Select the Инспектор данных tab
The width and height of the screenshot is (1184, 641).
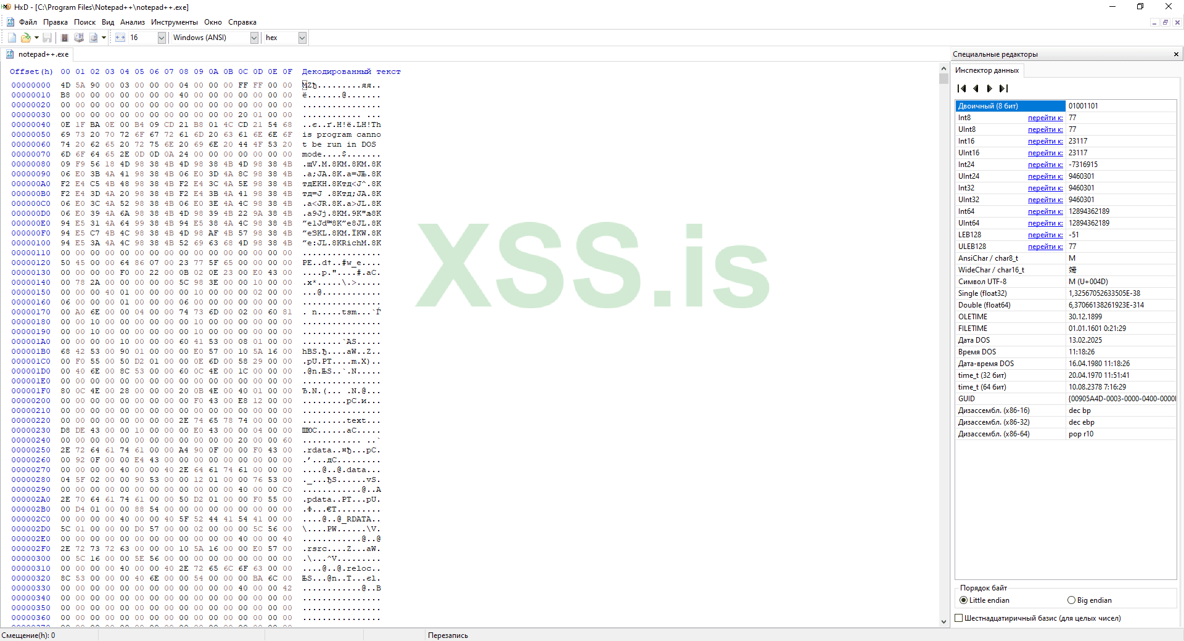[987, 70]
